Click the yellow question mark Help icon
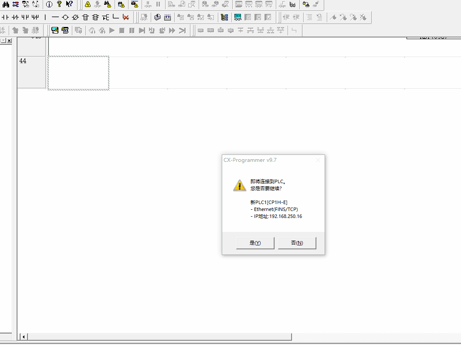This screenshot has width=461, height=345. pos(59,4)
